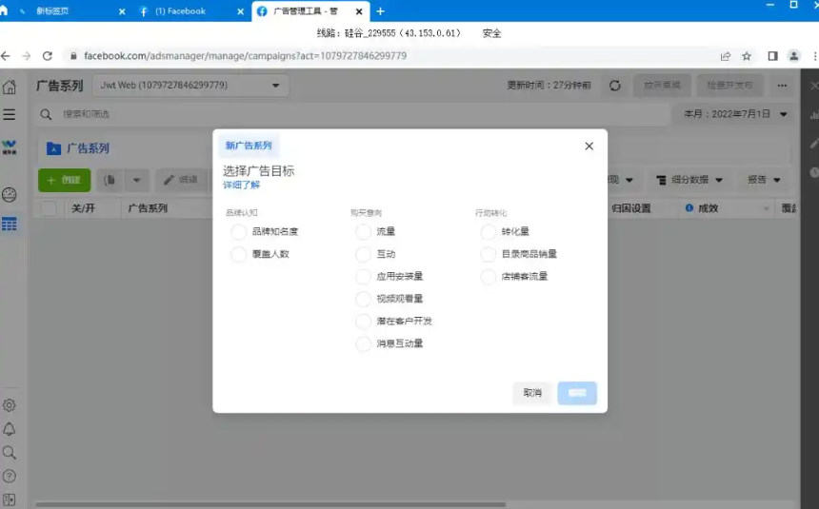Viewport: 819px width, 509px height.
Task: Open settings gear in left sidebar
Action: [x=10, y=405]
